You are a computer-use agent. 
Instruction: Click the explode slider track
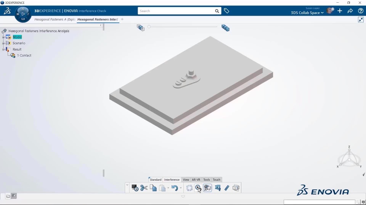click(183, 27)
